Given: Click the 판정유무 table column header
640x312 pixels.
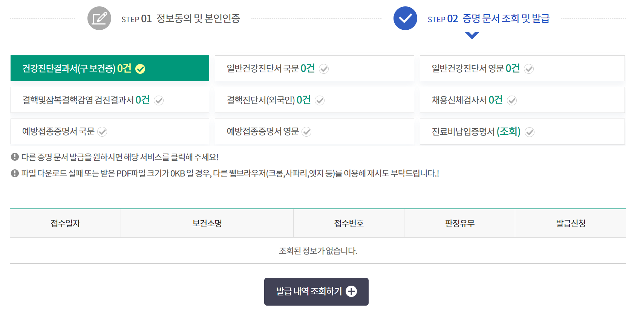Looking at the screenshot, I should tap(459, 223).
